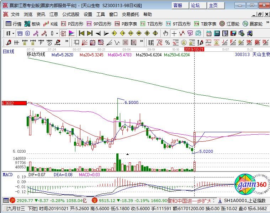
Task: Click the 日K线 chart label
Action: click(x=9, y=51)
